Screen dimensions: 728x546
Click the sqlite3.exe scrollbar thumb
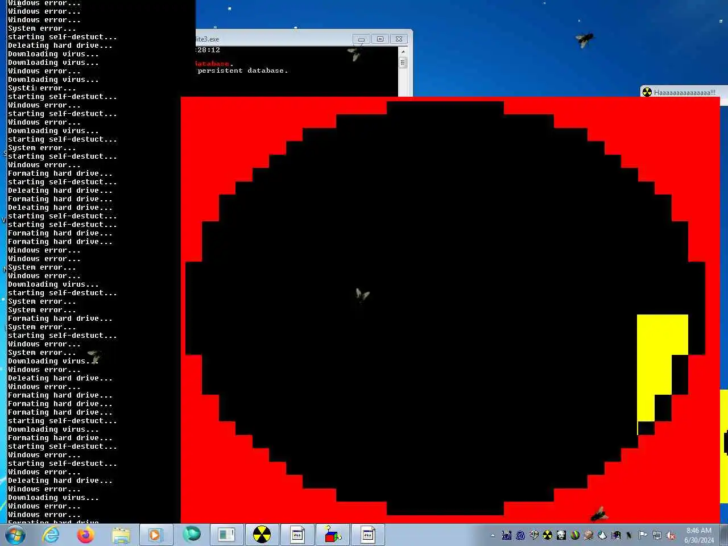tap(403, 63)
